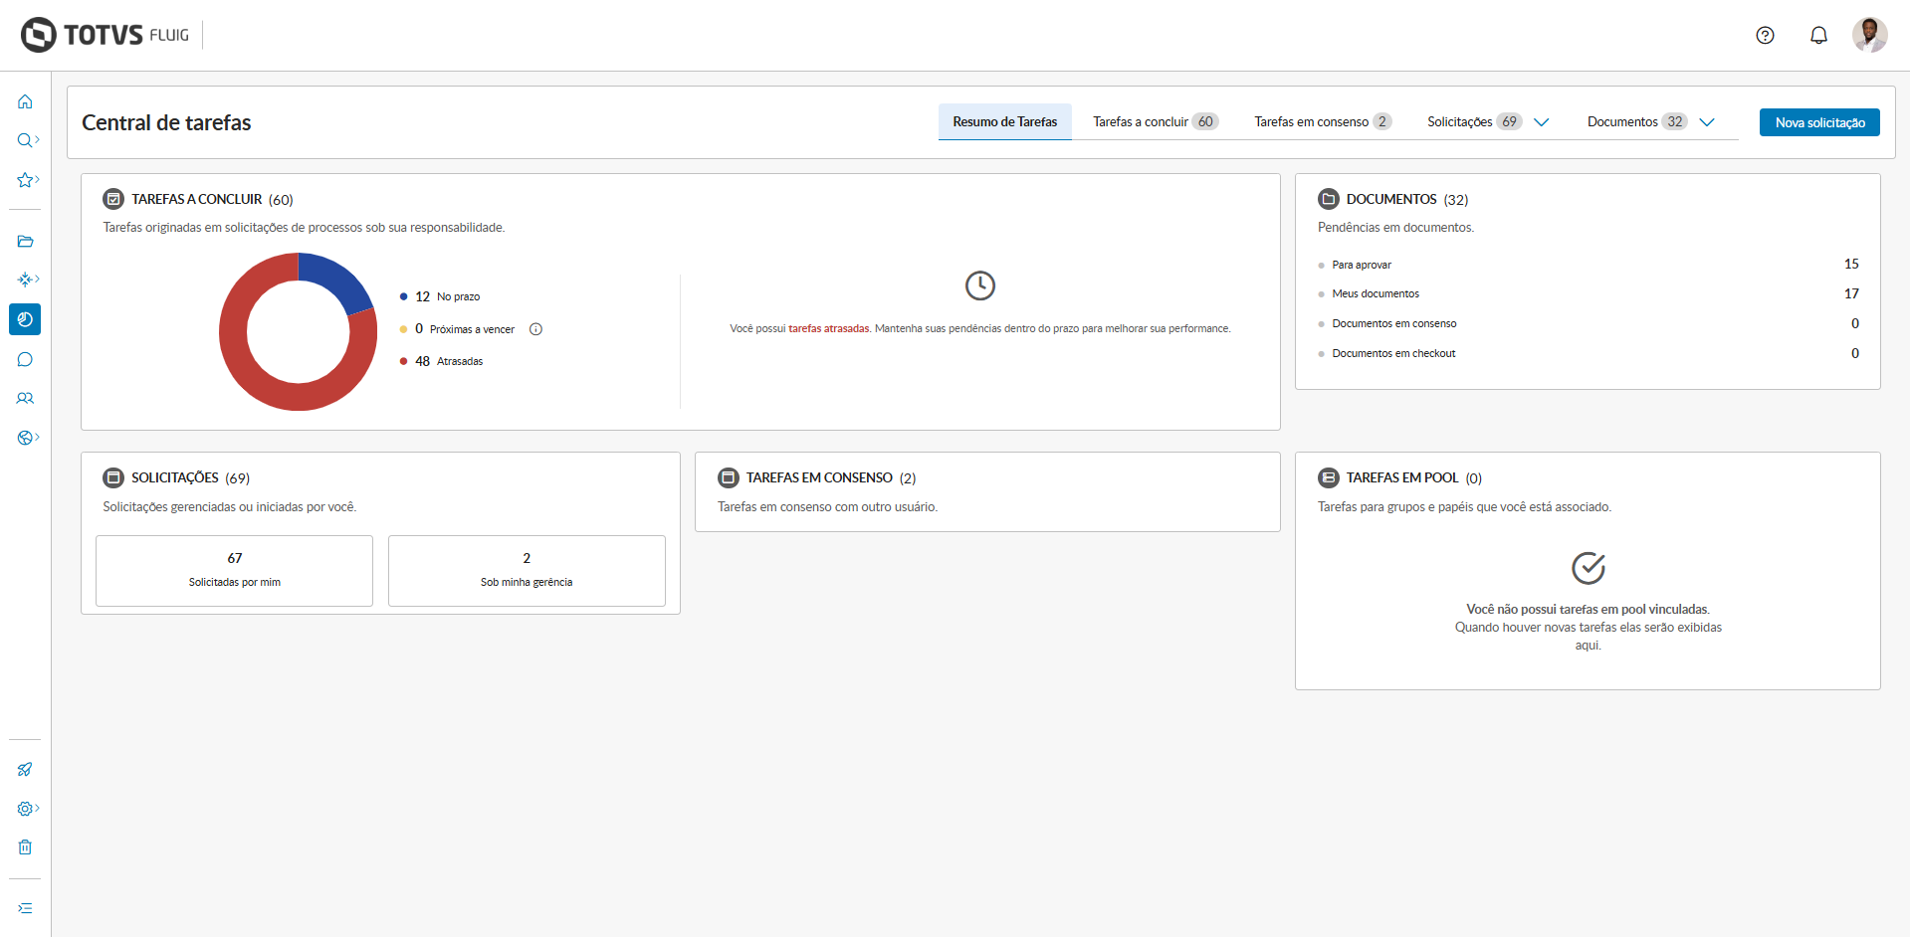This screenshot has height=937, width=1910.
Task: Open the user profile avatar
Action: click(1869, 35)
